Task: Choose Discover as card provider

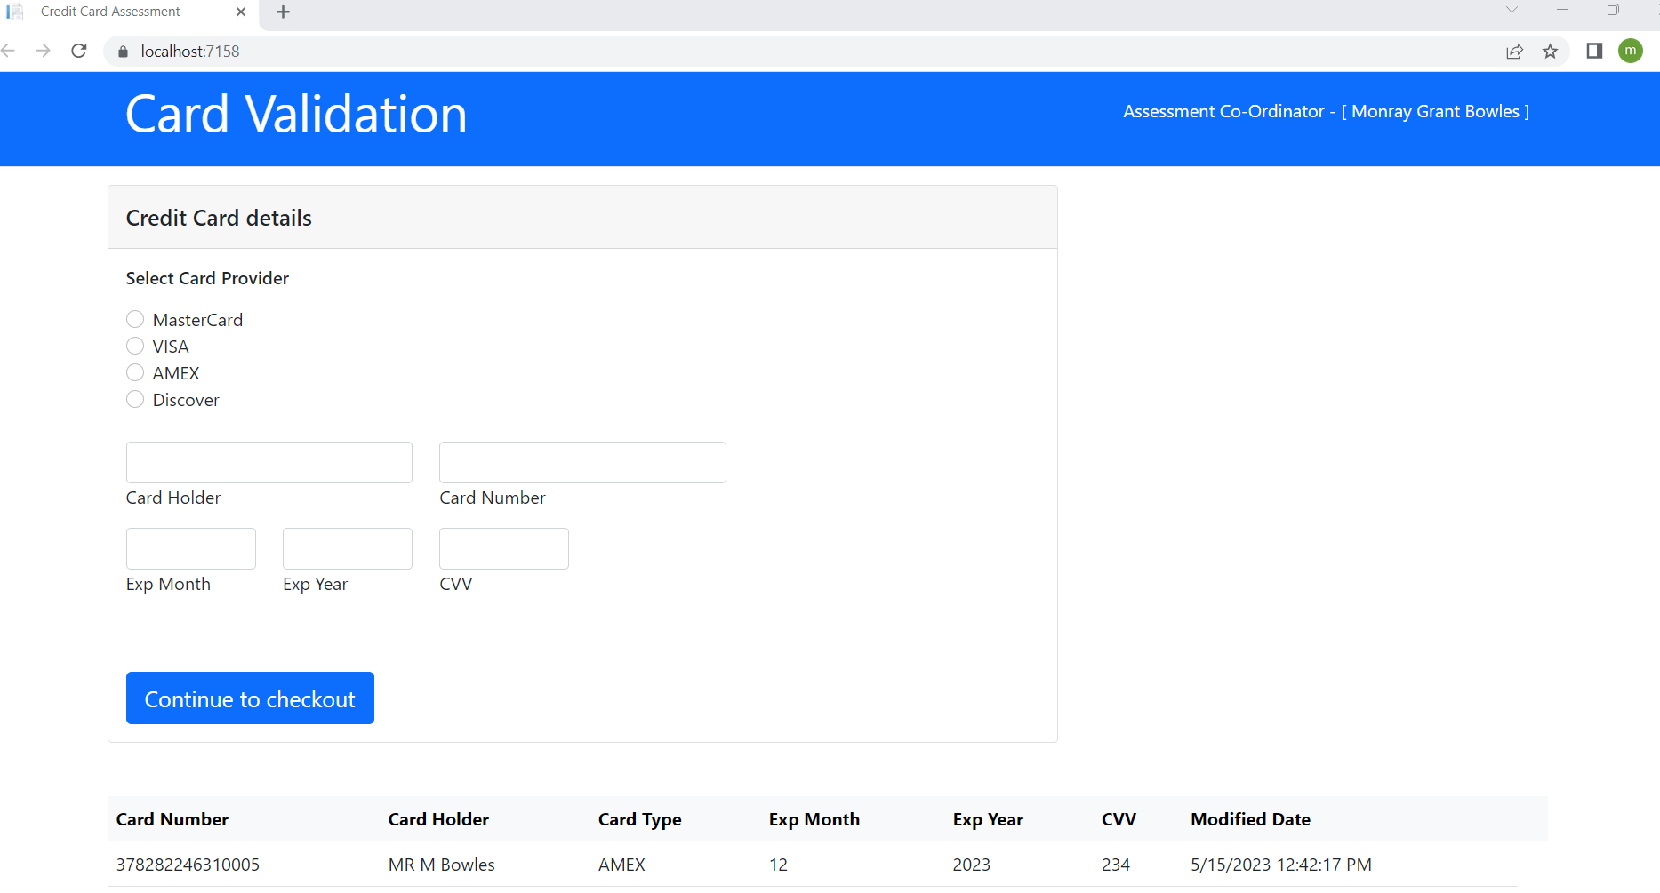Action: pyautogui.click(x=134, y=399)
